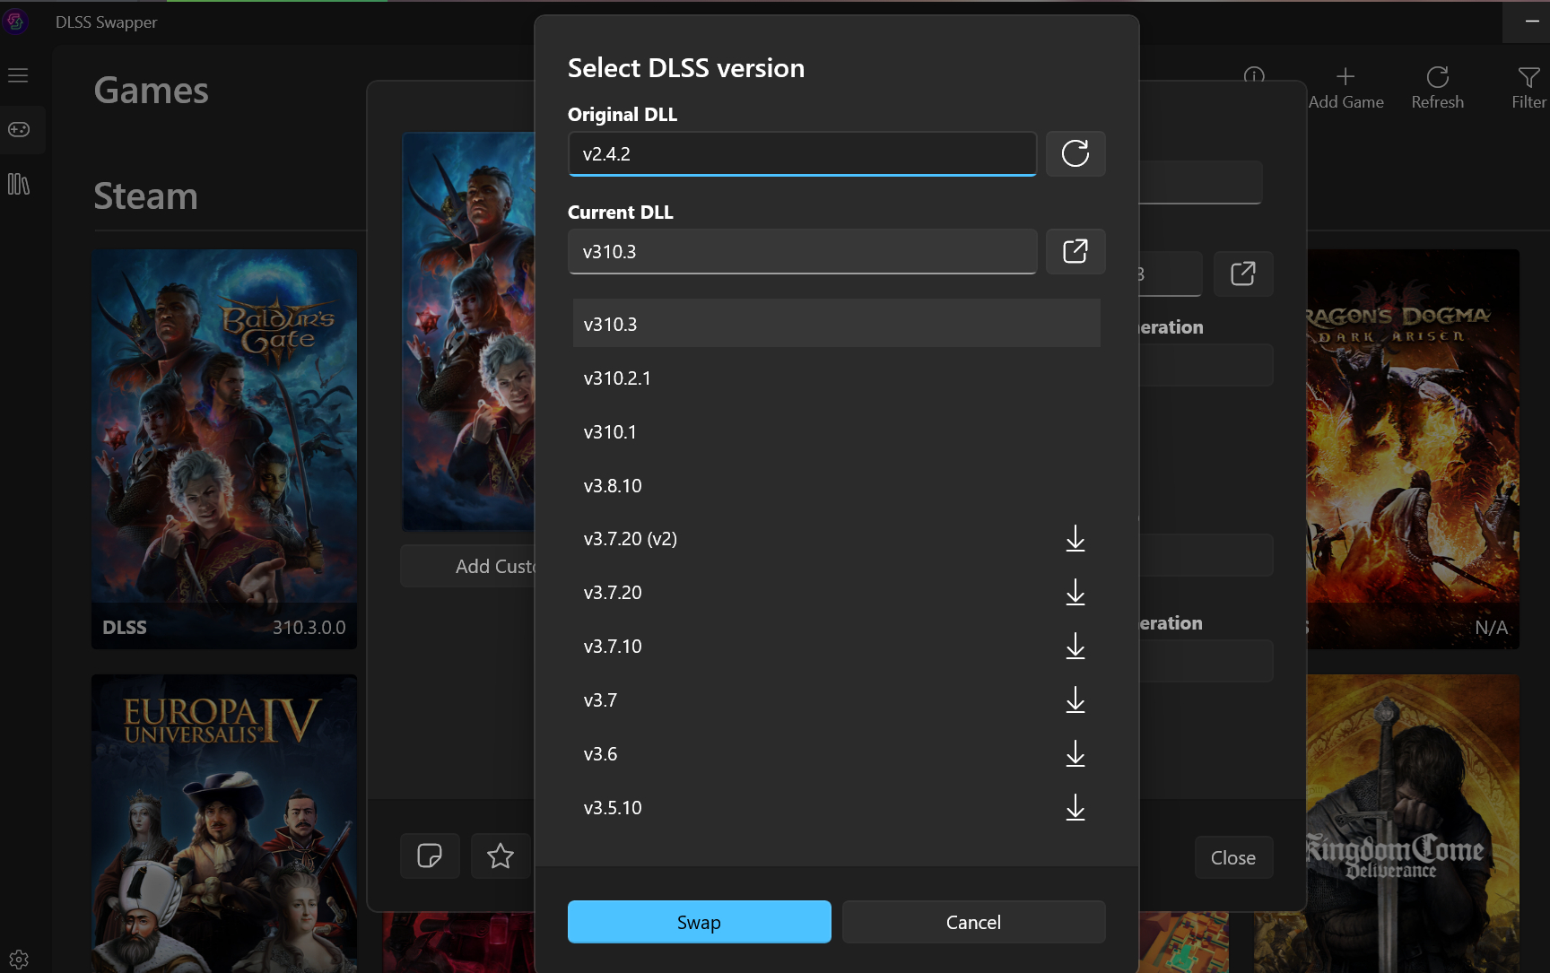Open the Europa Universalis IV game tile
1550x973 pixels.
point(224,823)
